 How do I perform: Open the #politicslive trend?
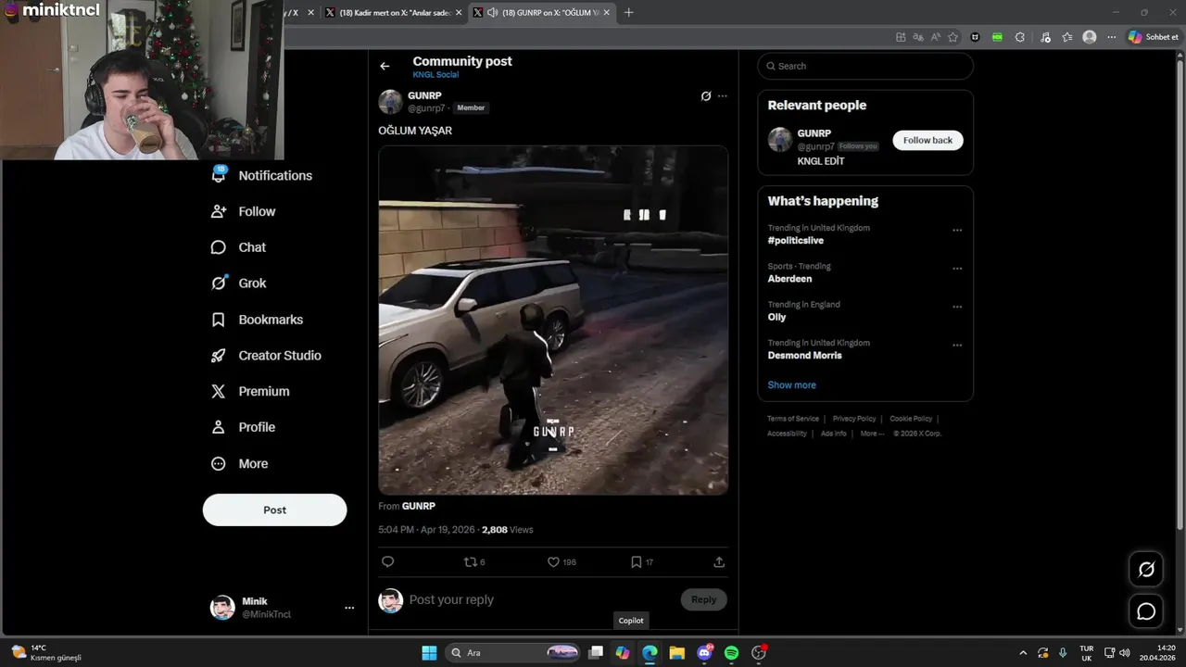pyautogui.click(x=796, y=240)
